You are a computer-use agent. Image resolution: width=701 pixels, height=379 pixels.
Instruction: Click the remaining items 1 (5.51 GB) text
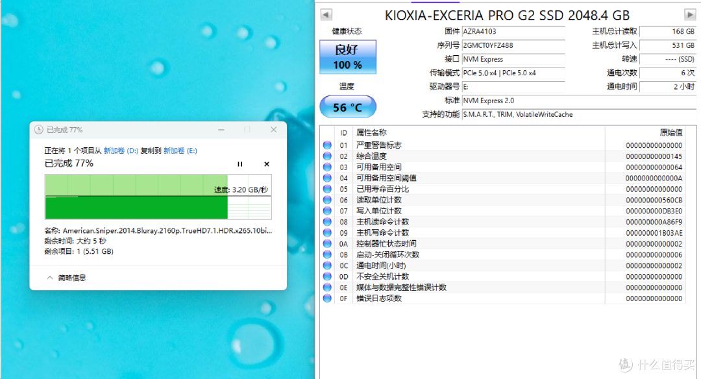pyautogui.click(x=79, y=251)
